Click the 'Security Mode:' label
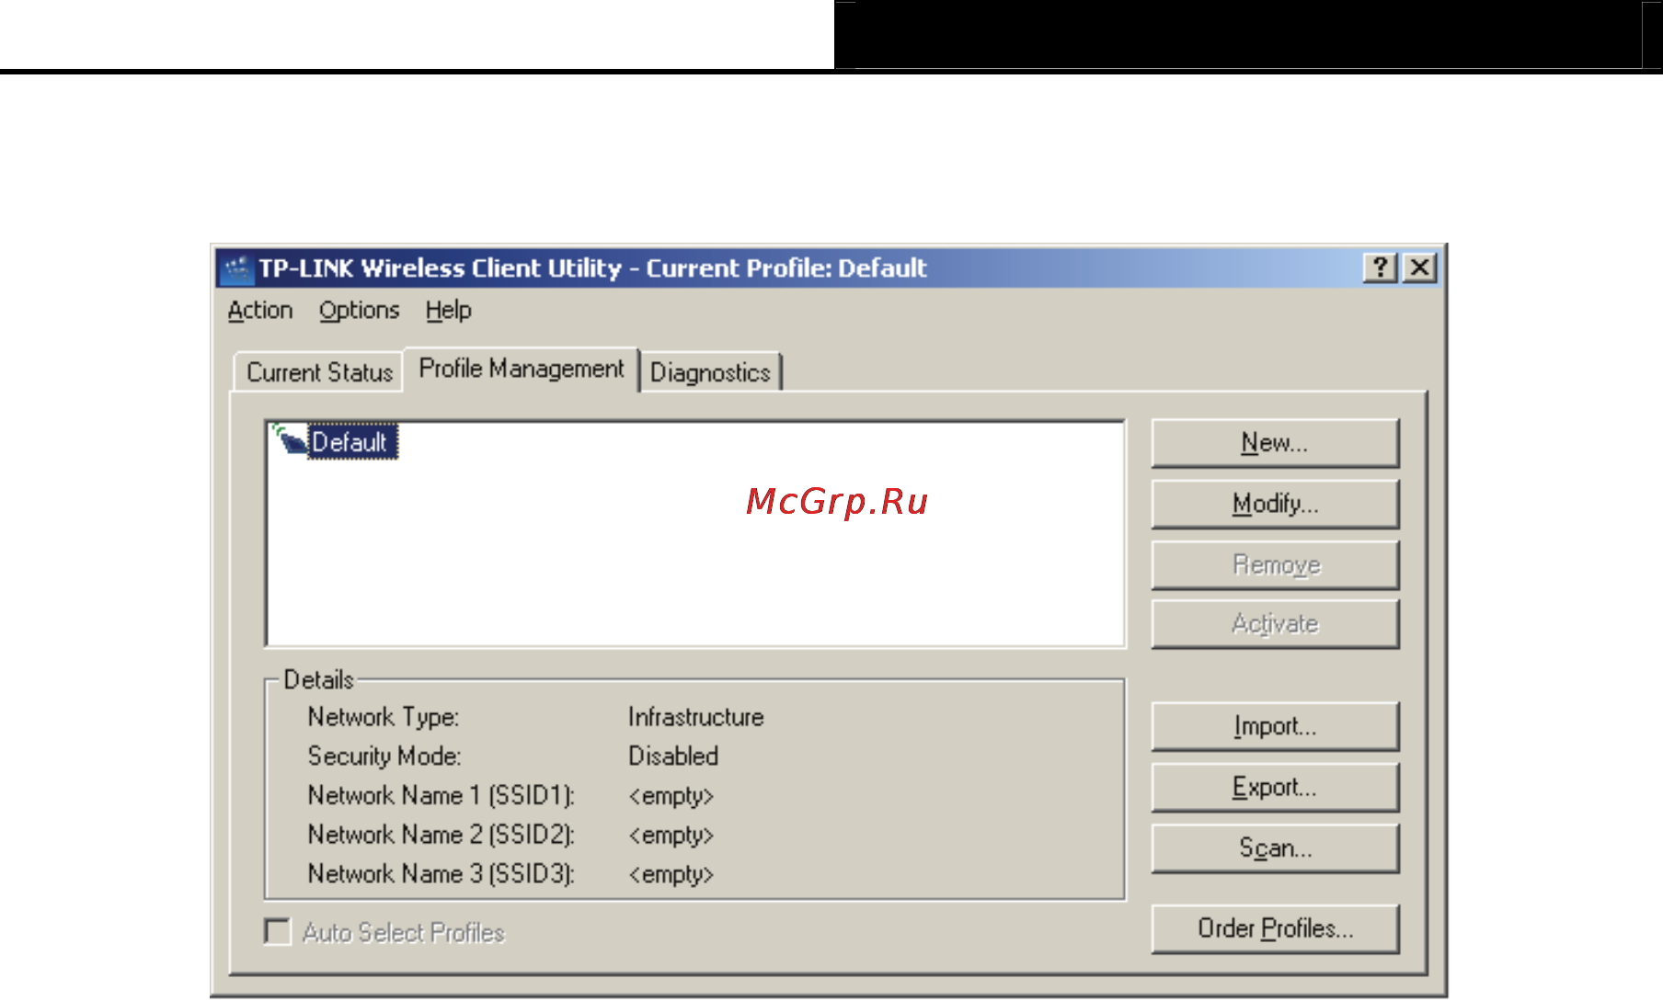The width and height of the screenshot is (1663, 1001). click(384, 756)
